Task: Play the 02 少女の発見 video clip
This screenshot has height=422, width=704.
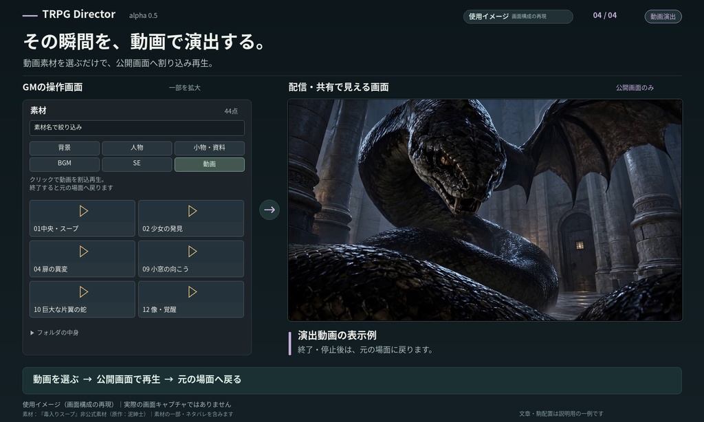Action: click(x=191, y=218)
